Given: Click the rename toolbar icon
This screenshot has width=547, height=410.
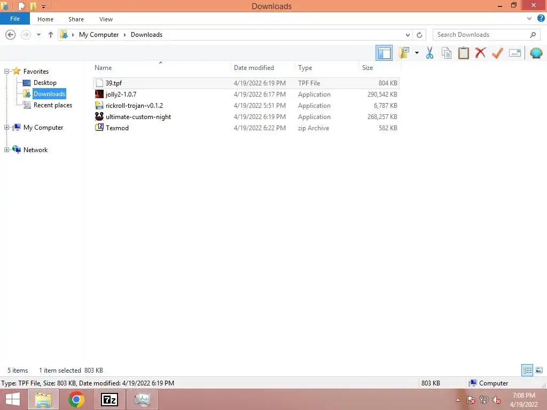Looking at the screenshot, I should click(x=514, y=53).
